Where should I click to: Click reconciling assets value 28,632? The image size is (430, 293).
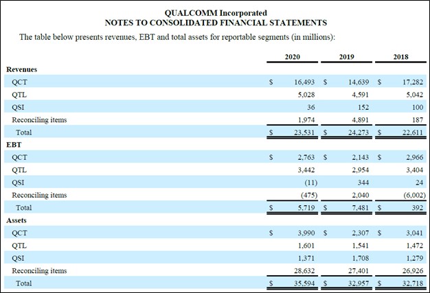click(304, 271)
